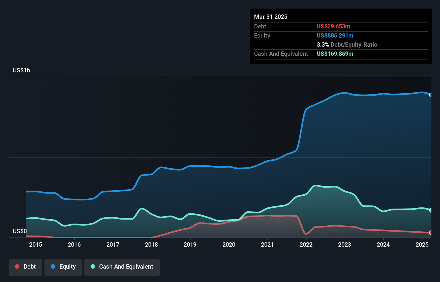The width and height of the screenshot is (440, 282).
Task: Click the US$0 y-axis label
Action: point(20,231)
